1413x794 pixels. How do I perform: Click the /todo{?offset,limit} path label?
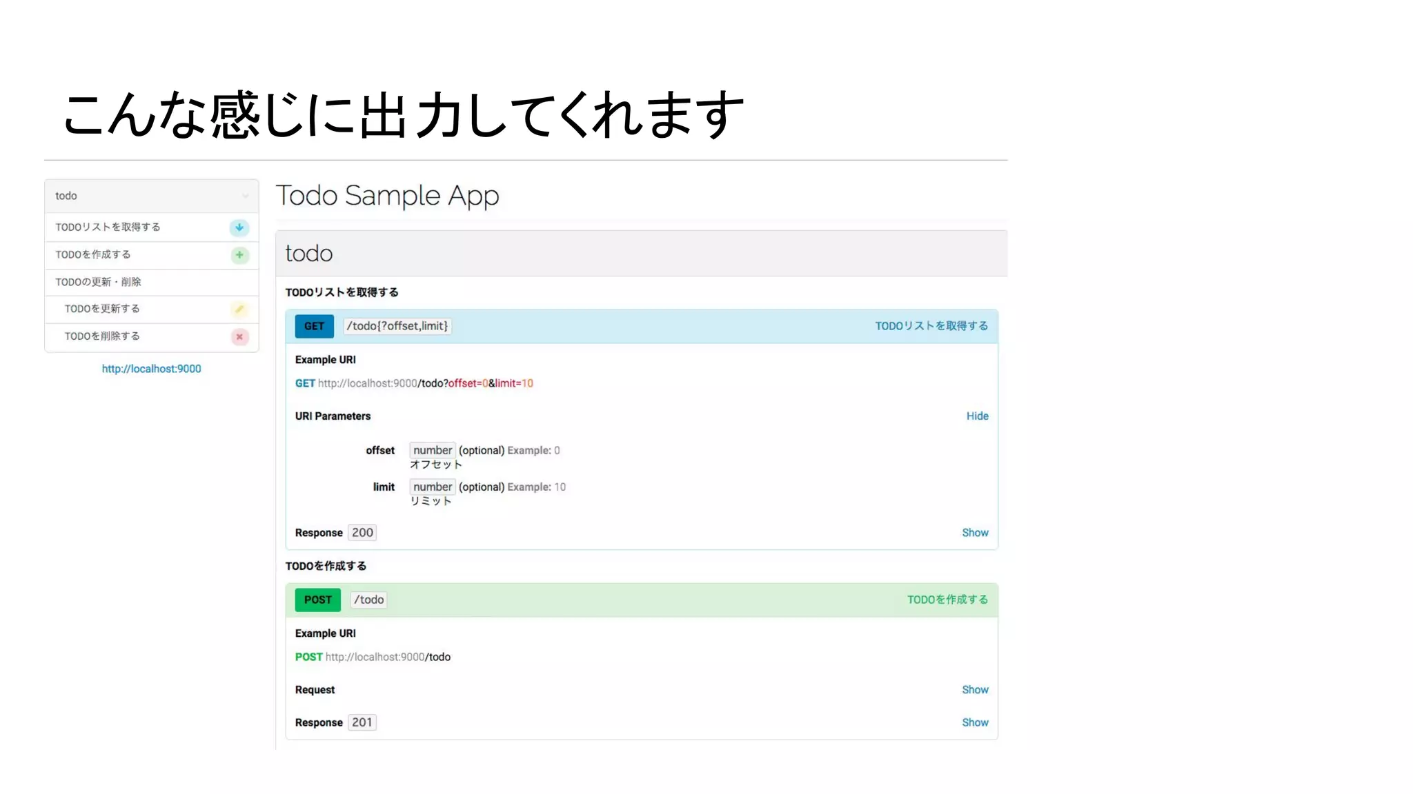(x=397, y=326)
